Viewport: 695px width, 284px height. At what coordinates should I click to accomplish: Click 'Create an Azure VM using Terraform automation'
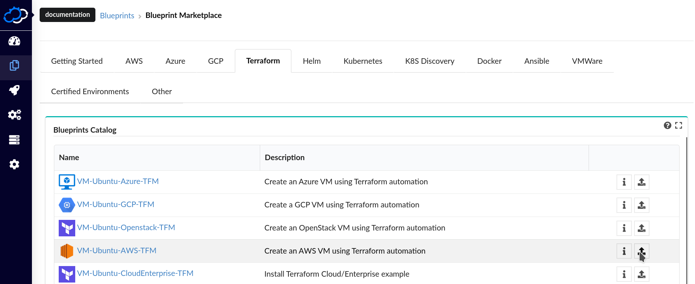tap(346, 182)
